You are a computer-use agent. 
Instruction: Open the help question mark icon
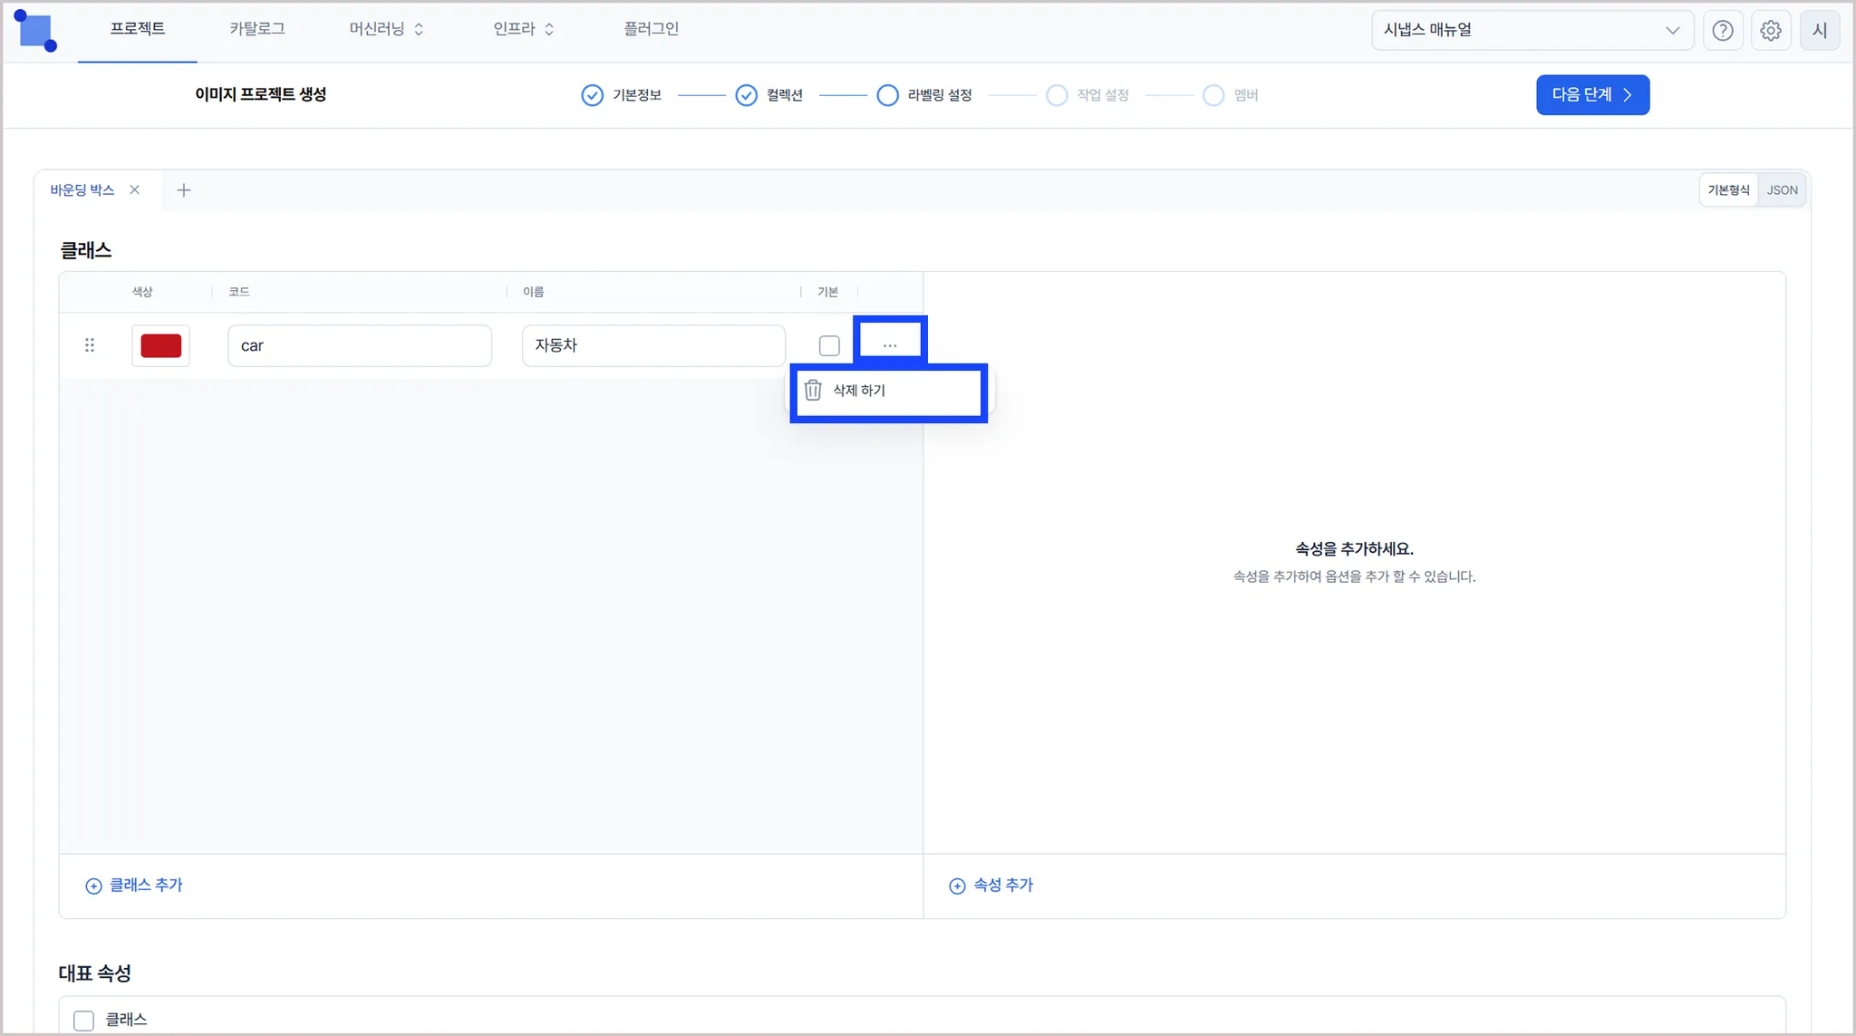coord(1722,31)
